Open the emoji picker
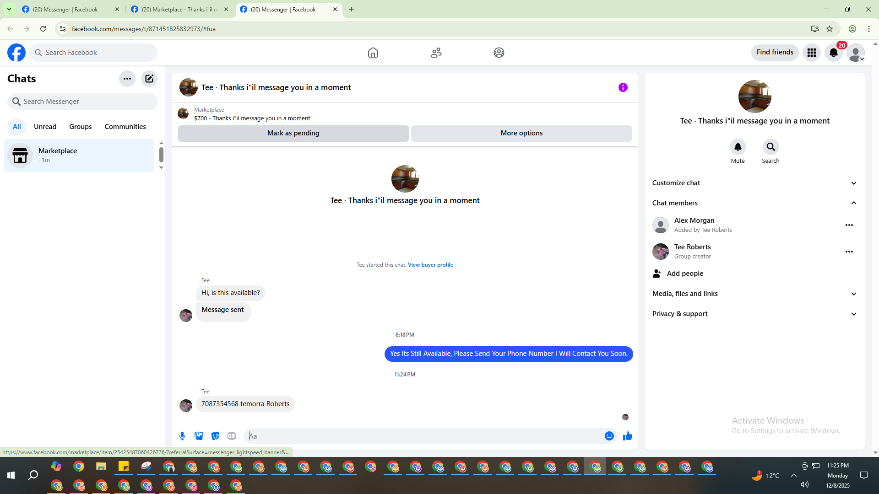879x494 pixels. point(609,436)
